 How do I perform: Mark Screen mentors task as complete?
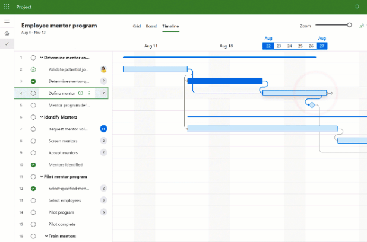point(33,141)
